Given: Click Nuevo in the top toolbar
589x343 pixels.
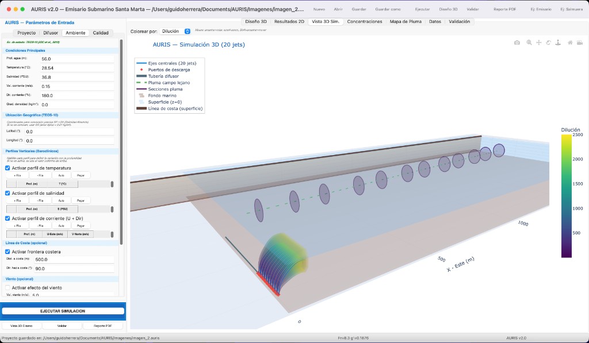Looking at the screenshot, I should [319, 9].
